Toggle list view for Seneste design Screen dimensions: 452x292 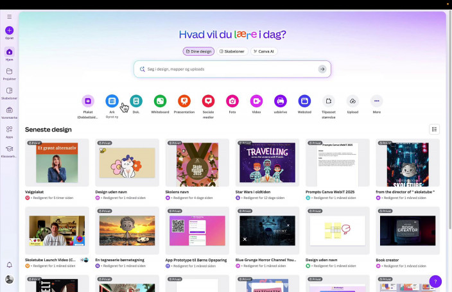[434, 130]
